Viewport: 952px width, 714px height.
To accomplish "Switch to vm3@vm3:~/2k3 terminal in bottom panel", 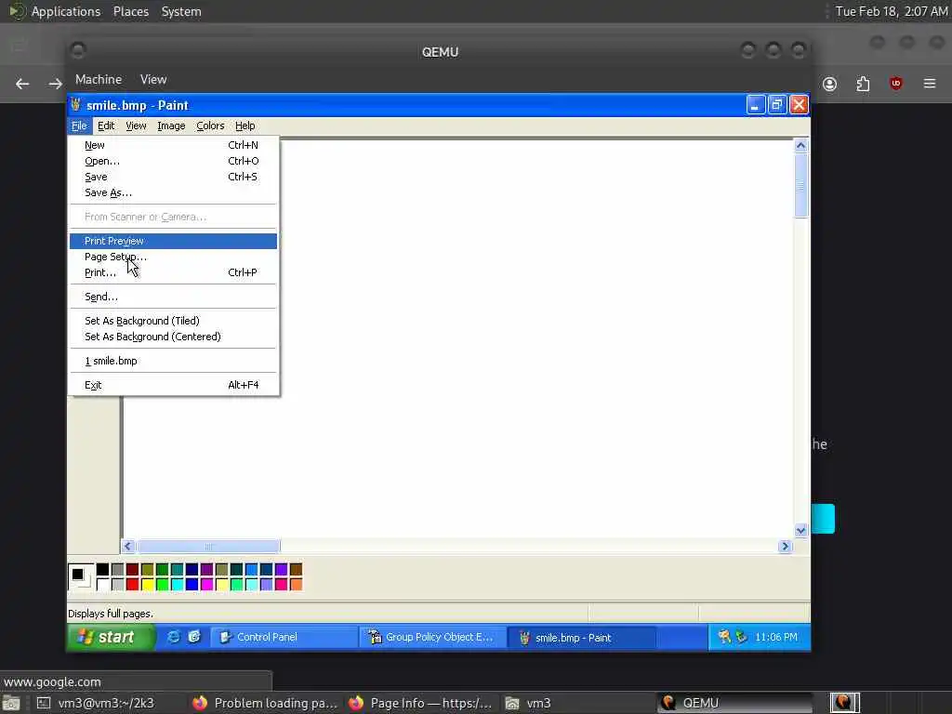I will click(96, 703).
